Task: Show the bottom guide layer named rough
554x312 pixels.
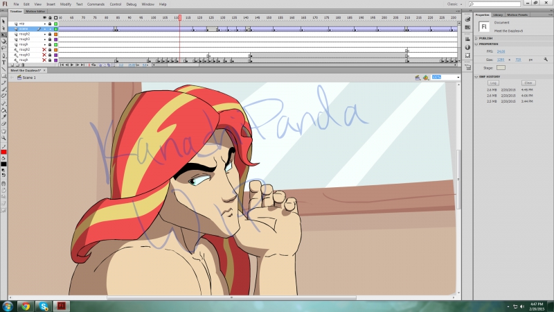Action: [x=44, y=60]
